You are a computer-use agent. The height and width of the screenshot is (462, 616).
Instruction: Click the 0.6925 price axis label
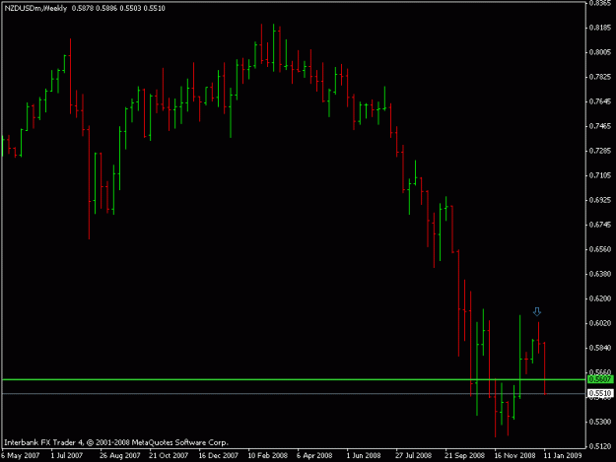600,200
